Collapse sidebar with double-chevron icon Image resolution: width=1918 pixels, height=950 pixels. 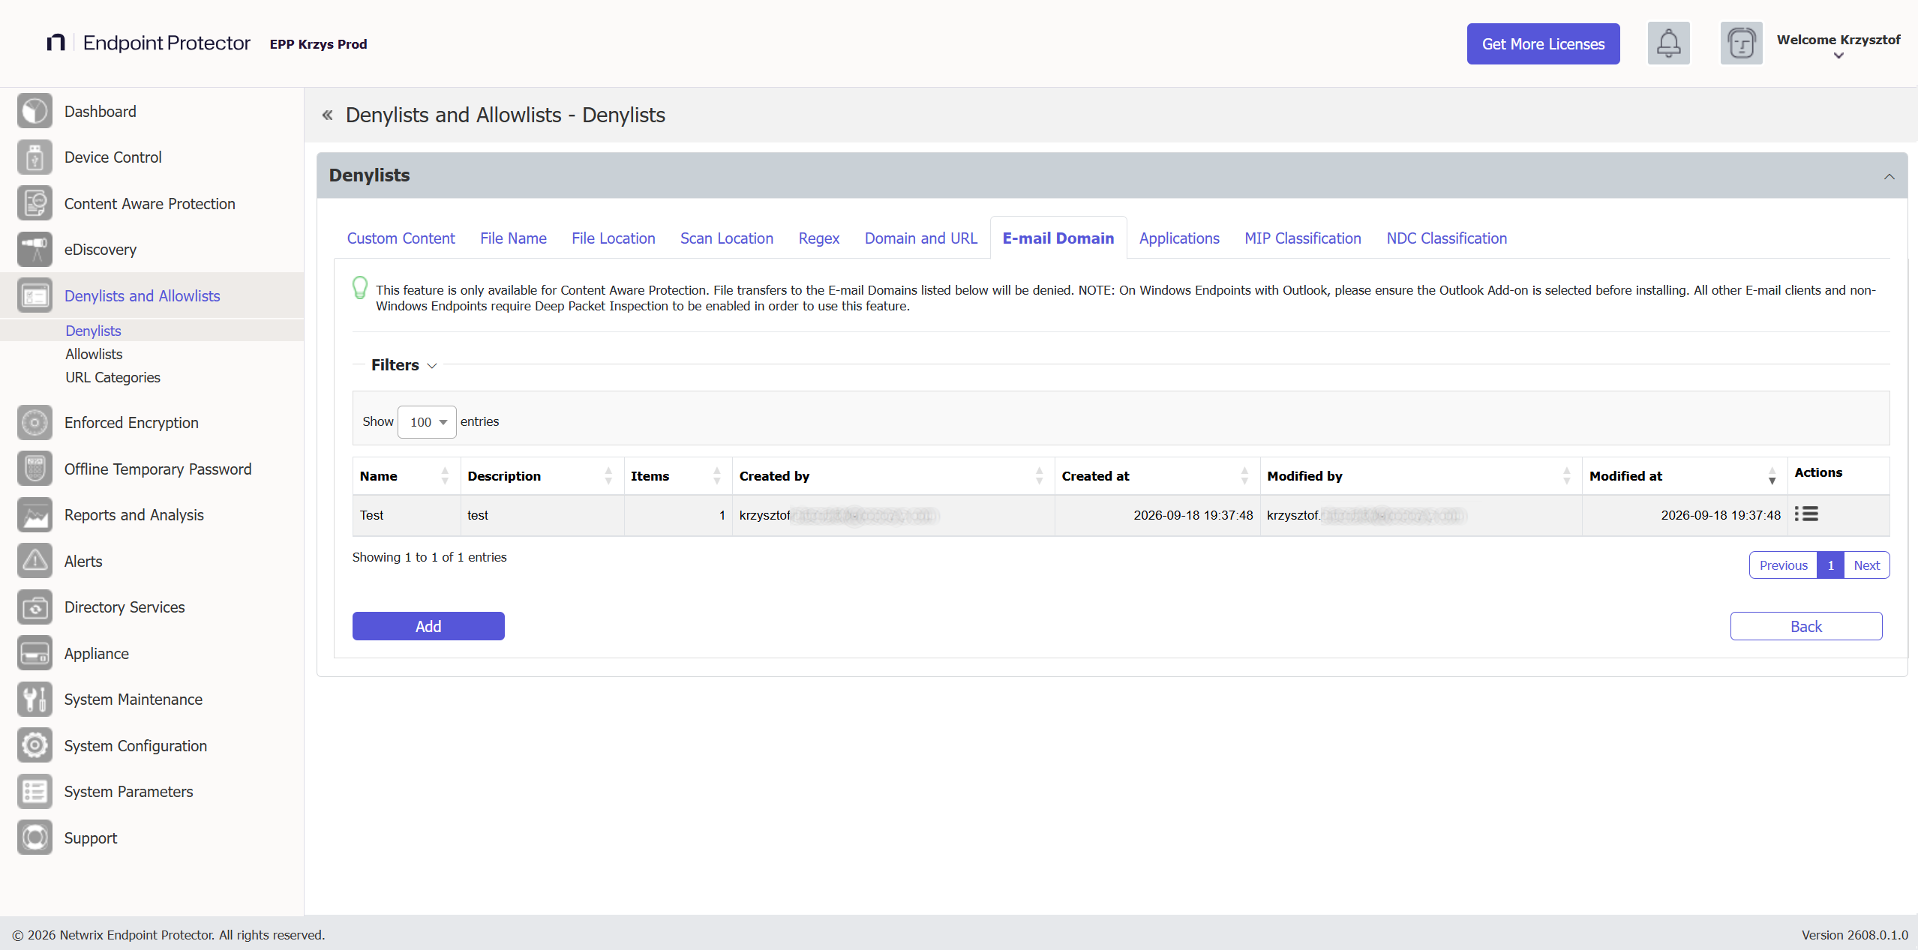327,115
